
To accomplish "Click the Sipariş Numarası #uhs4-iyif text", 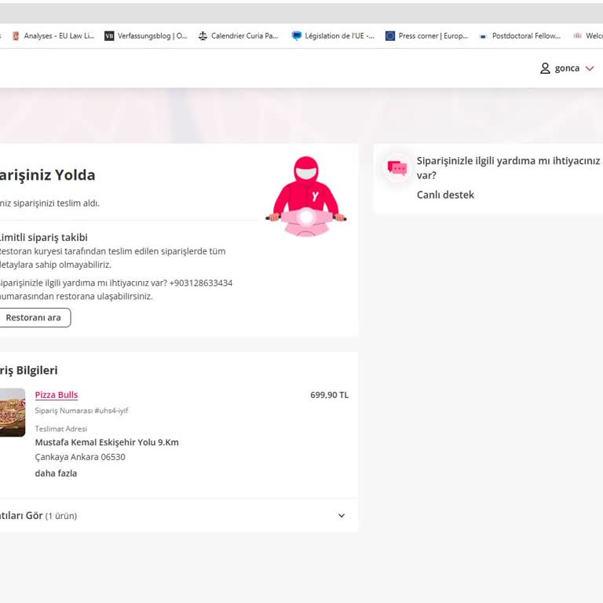I will click(82, 411).
